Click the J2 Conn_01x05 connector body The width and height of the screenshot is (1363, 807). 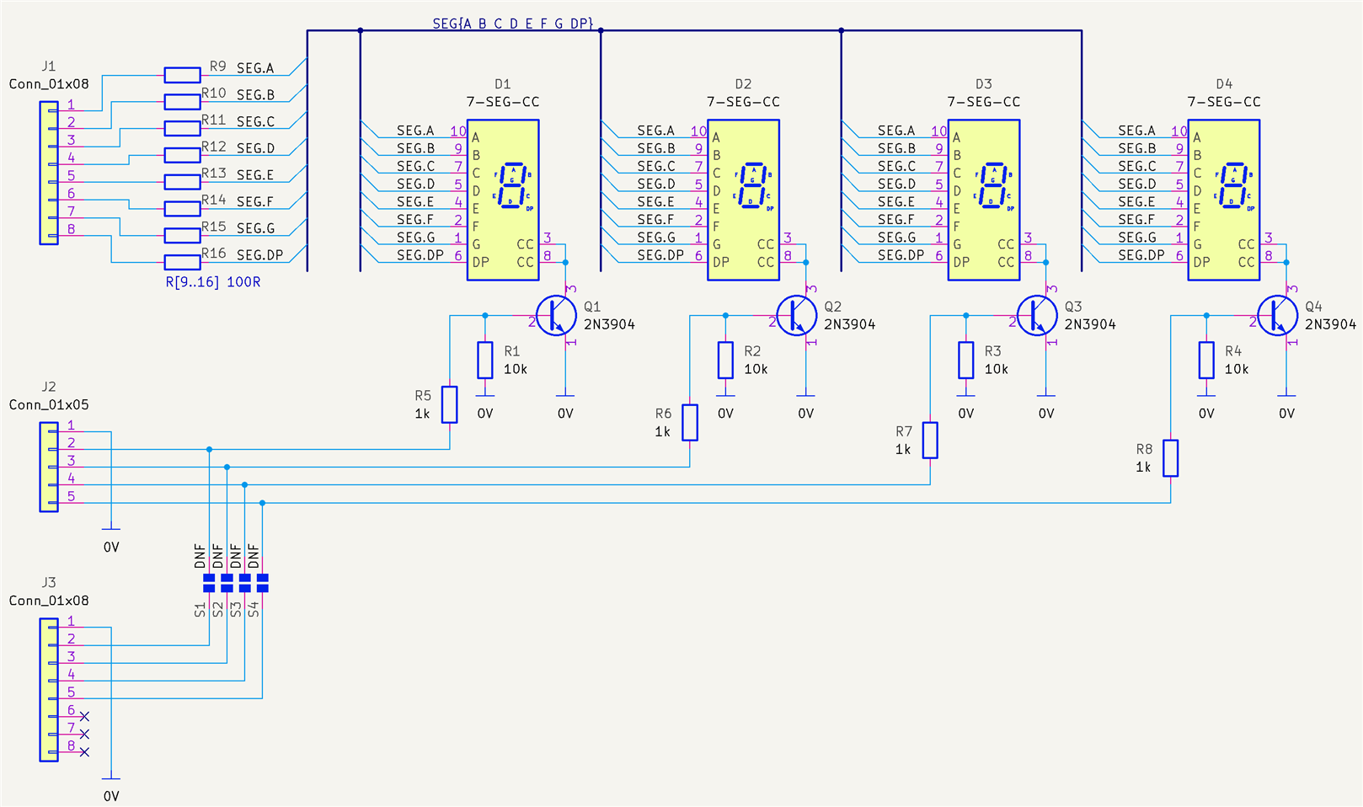pos(49,467)
